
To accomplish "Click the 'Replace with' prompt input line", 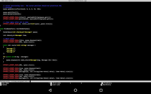I will 75,81.
